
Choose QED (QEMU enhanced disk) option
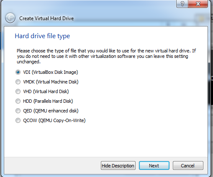coord(47,111)
